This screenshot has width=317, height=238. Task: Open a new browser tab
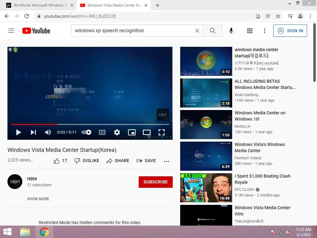[158, 6]
